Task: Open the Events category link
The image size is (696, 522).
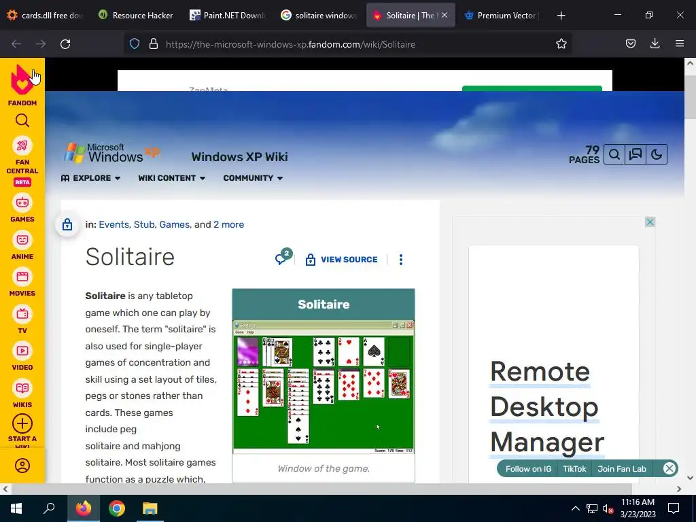Action: click(x=114, y=224)
